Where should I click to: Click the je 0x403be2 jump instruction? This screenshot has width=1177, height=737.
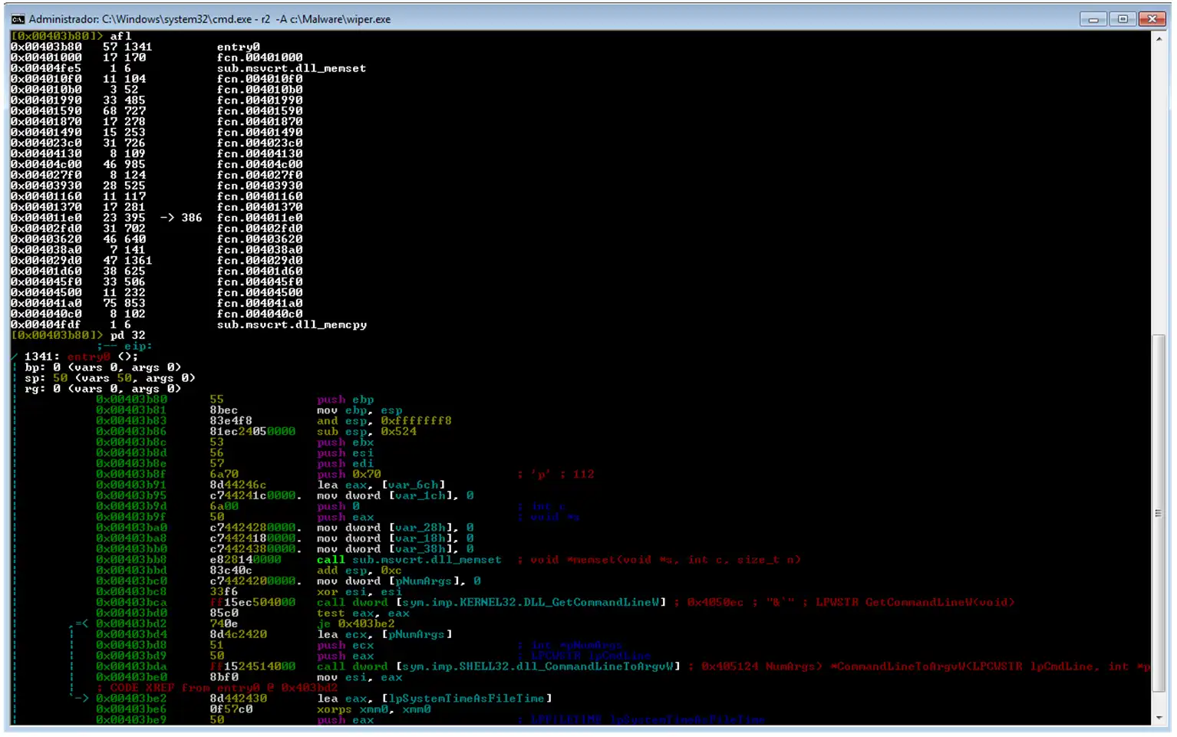point(355,624)
